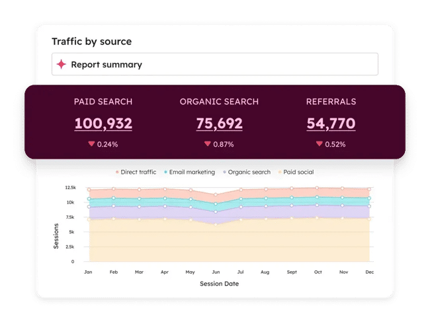Click the Direct traffic legend color dot
Image resolution: width=430 pixels, height=322 pixels.
(117, 172)
